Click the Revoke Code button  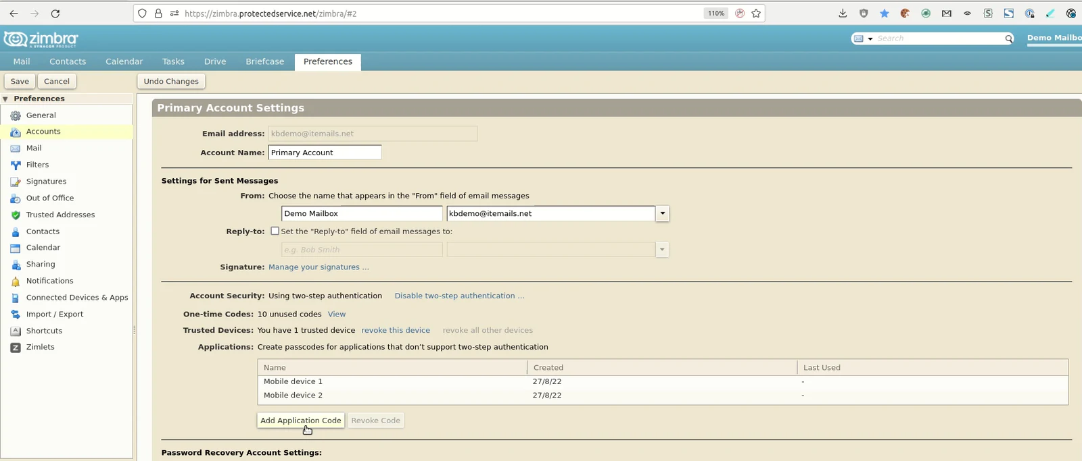(x=376, y=421)
